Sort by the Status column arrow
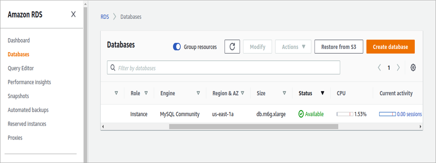 (x=323, y=93)
